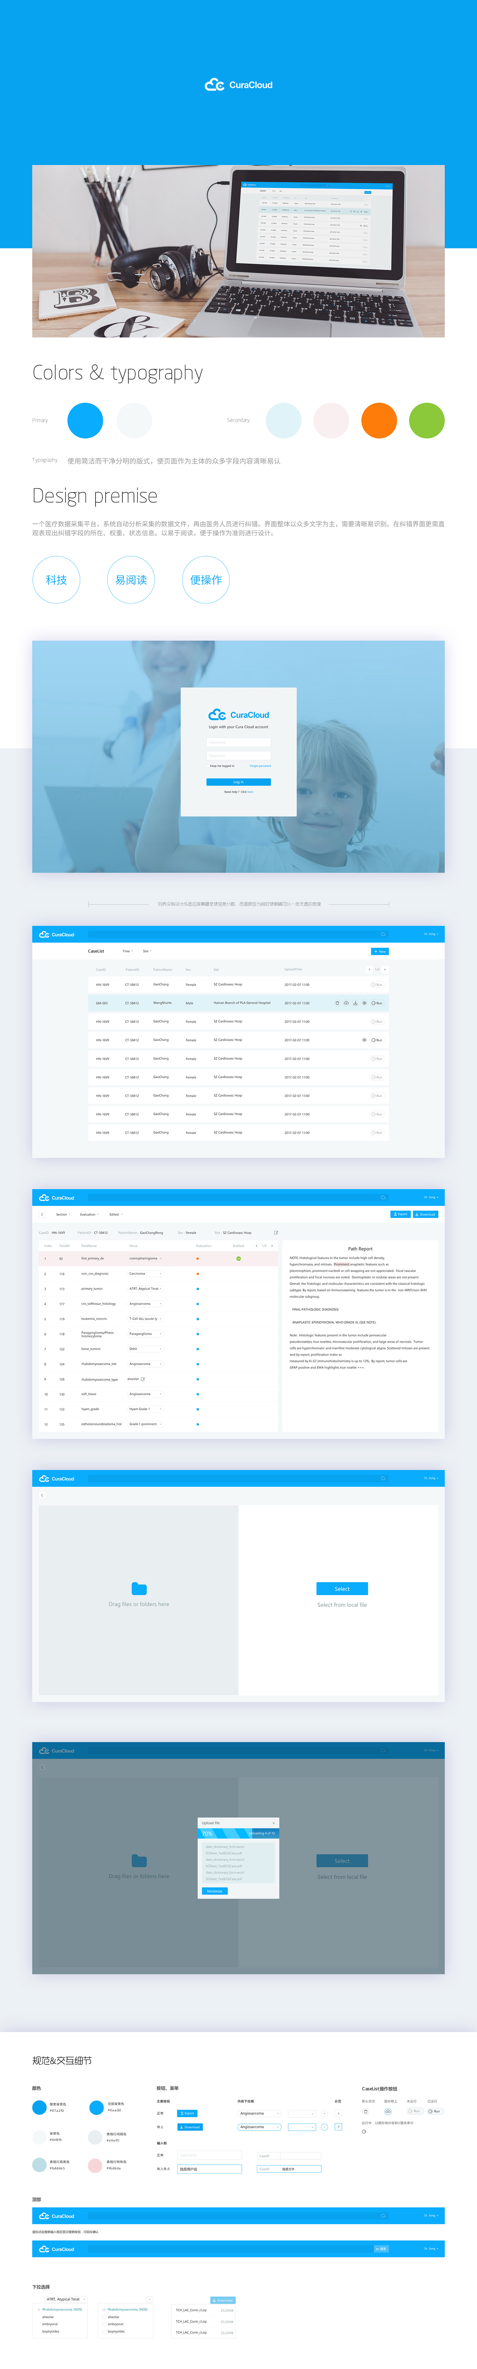477x2369 pixels.
Task: Open ATRT, Atypical Terat dropdown in spec section
Action: [66, 2299]
